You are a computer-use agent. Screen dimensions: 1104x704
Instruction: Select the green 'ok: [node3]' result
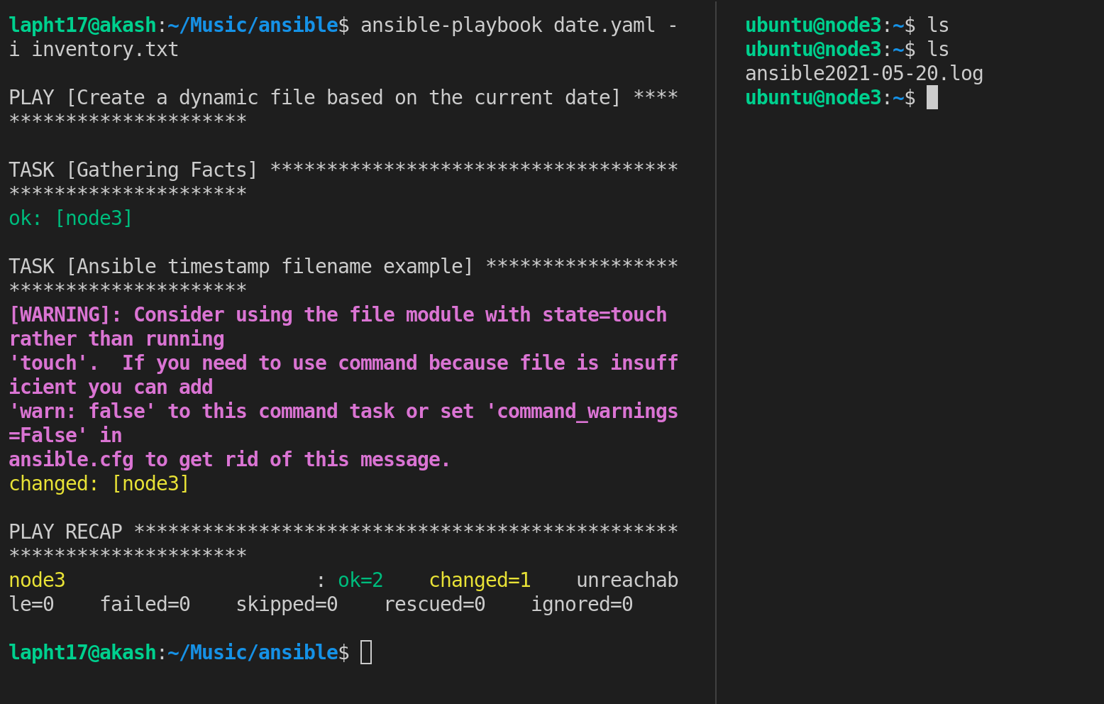71,219
